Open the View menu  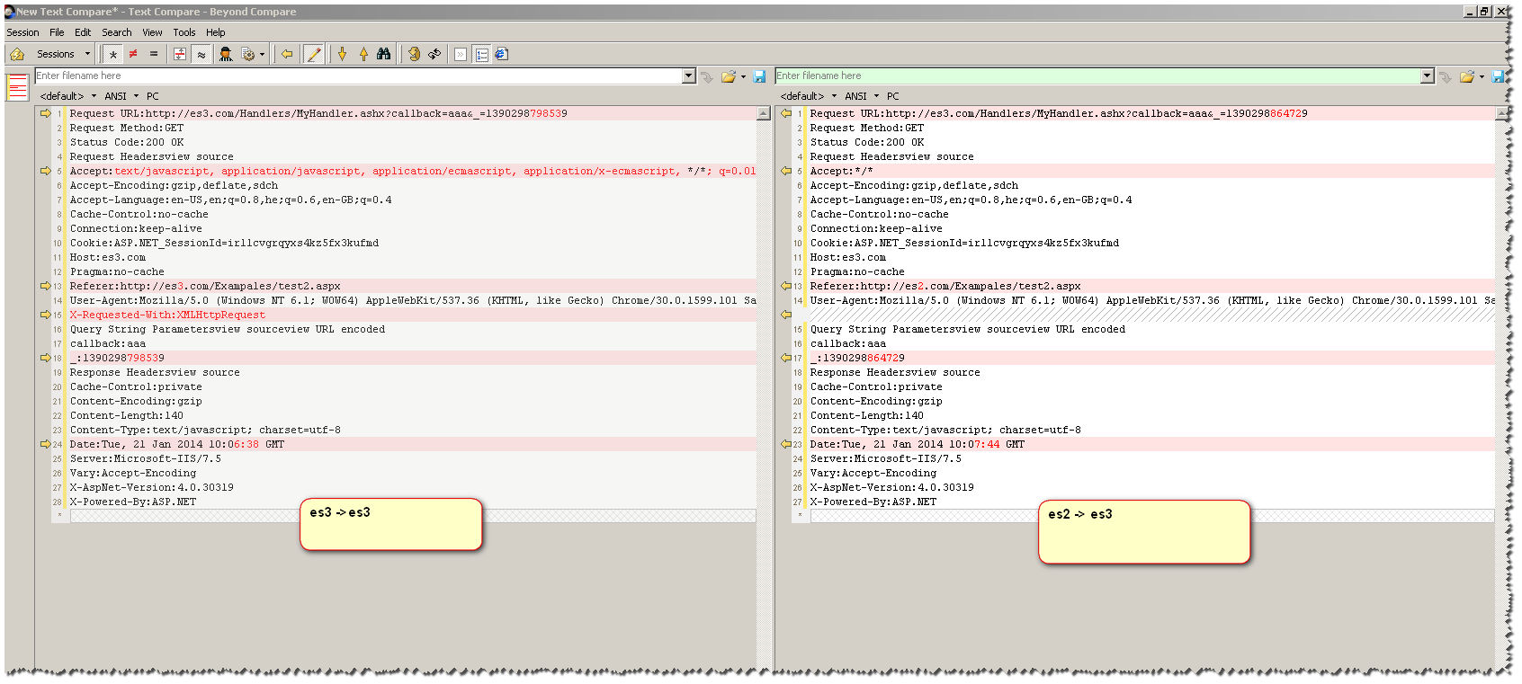(152, 32)
